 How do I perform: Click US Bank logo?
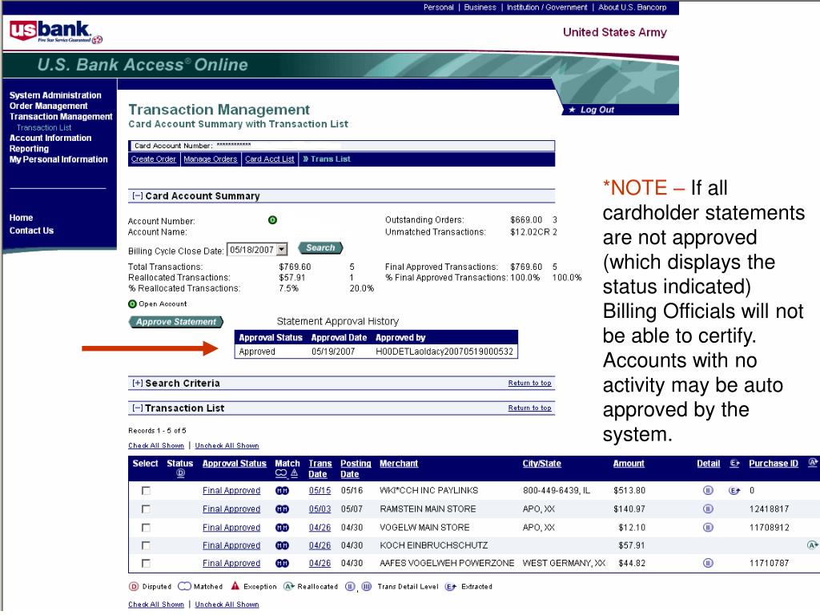(x=56, y=31)
